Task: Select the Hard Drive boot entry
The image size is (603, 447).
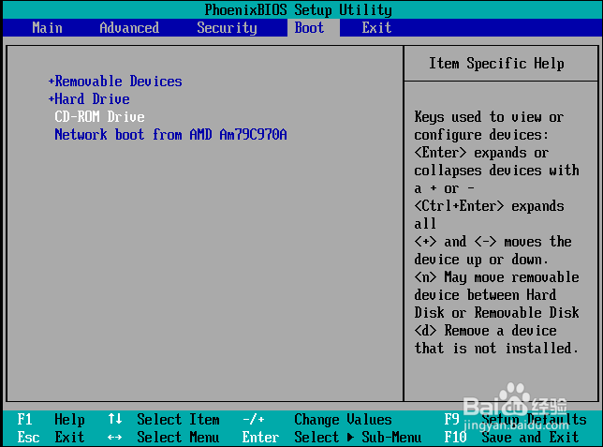Action: [x=92, y=99]
